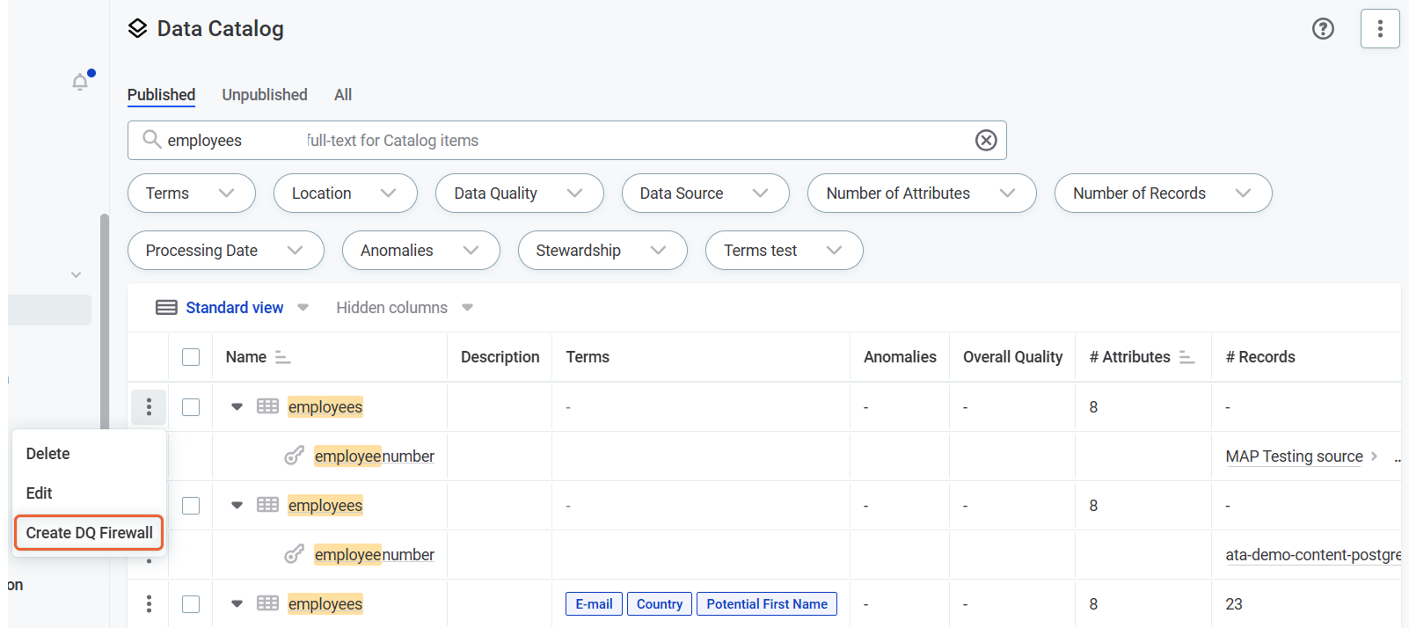1409x628 pixels.
Task: Open the Anomalies filter dropdown
Action: (421, 251)
